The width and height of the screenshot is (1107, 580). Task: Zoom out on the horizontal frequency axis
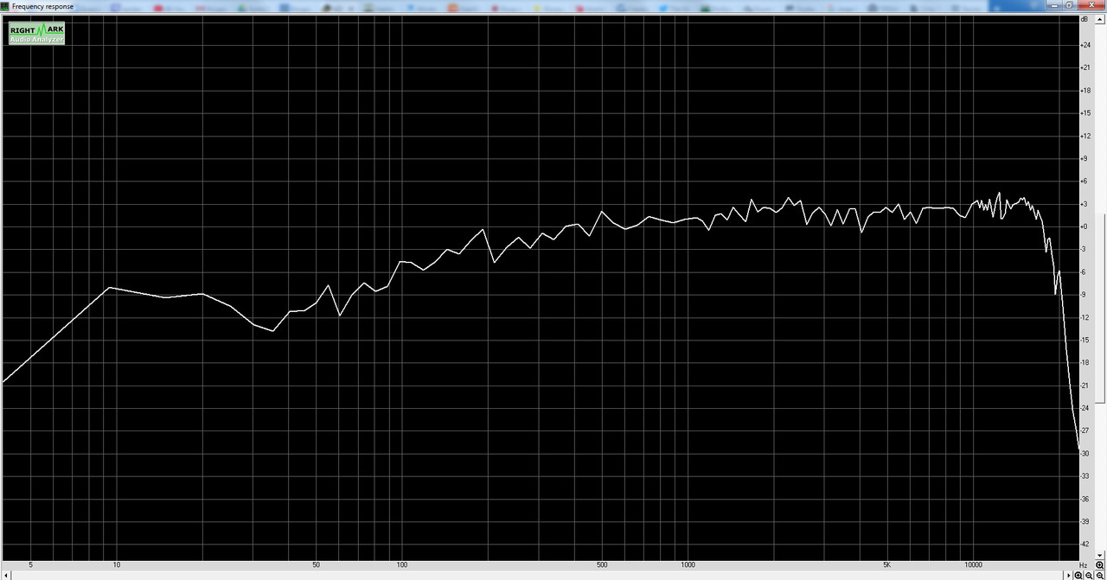[1089, 575]
